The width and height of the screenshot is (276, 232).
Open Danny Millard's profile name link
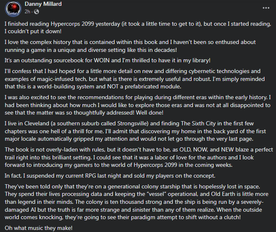tap(43, 4)
